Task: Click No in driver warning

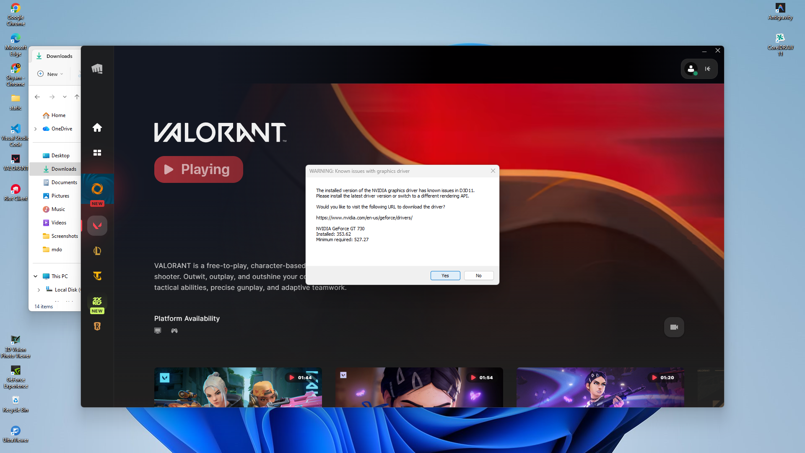Action: coord(478,276)
